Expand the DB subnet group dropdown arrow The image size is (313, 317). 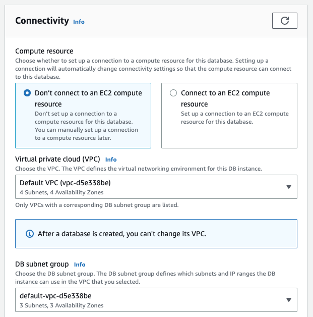click(x=289, y=300)
